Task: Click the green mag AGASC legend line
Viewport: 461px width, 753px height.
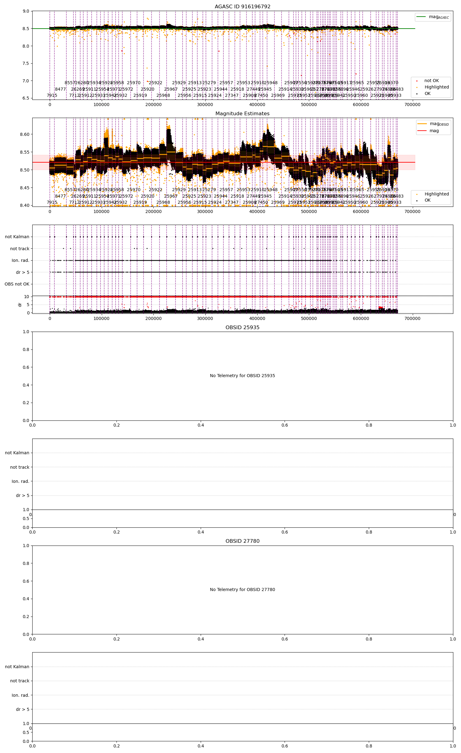Action: [421, 17]
